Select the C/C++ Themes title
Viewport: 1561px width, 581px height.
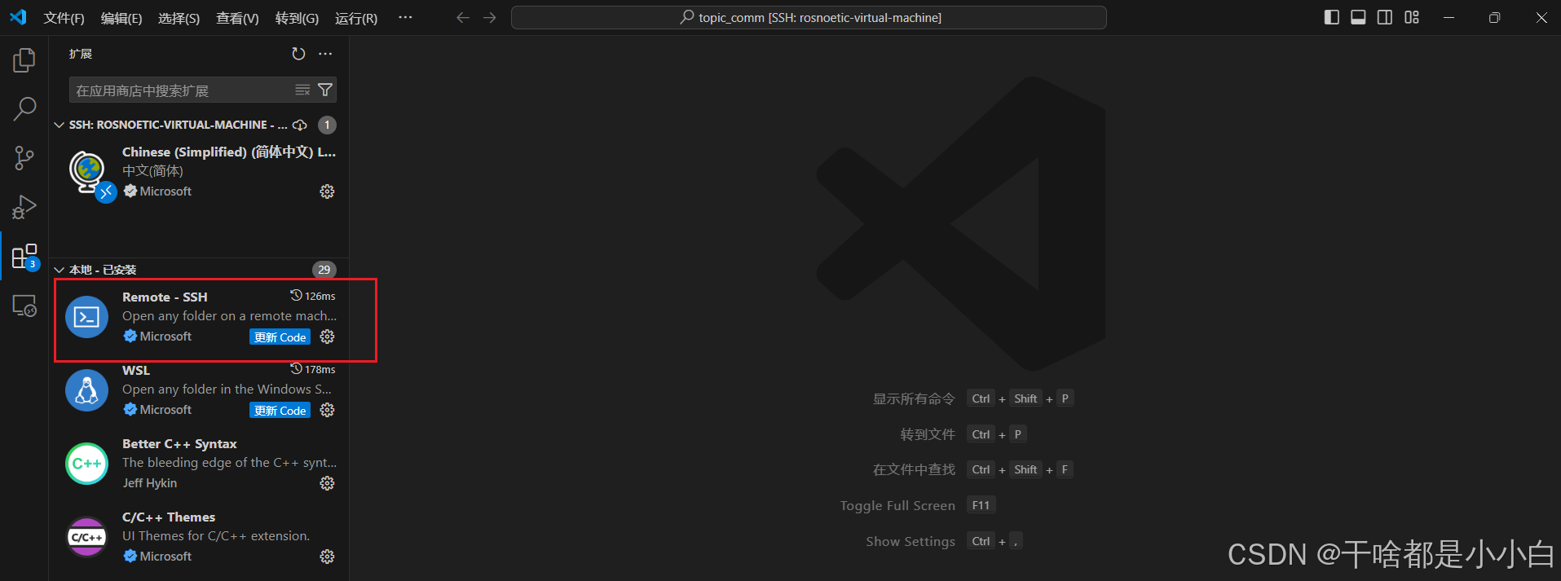click(169, 517)
